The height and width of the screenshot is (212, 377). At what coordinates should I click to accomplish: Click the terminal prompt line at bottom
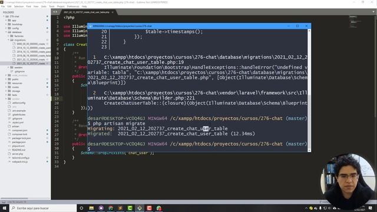(197, 149)
